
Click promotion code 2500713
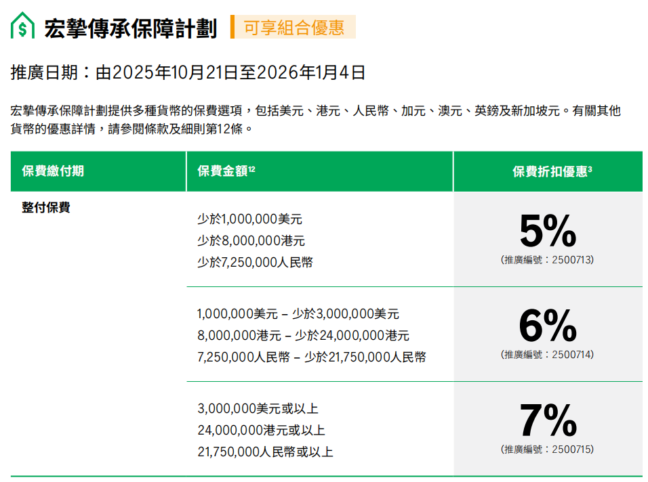click(x=547, y=259)
